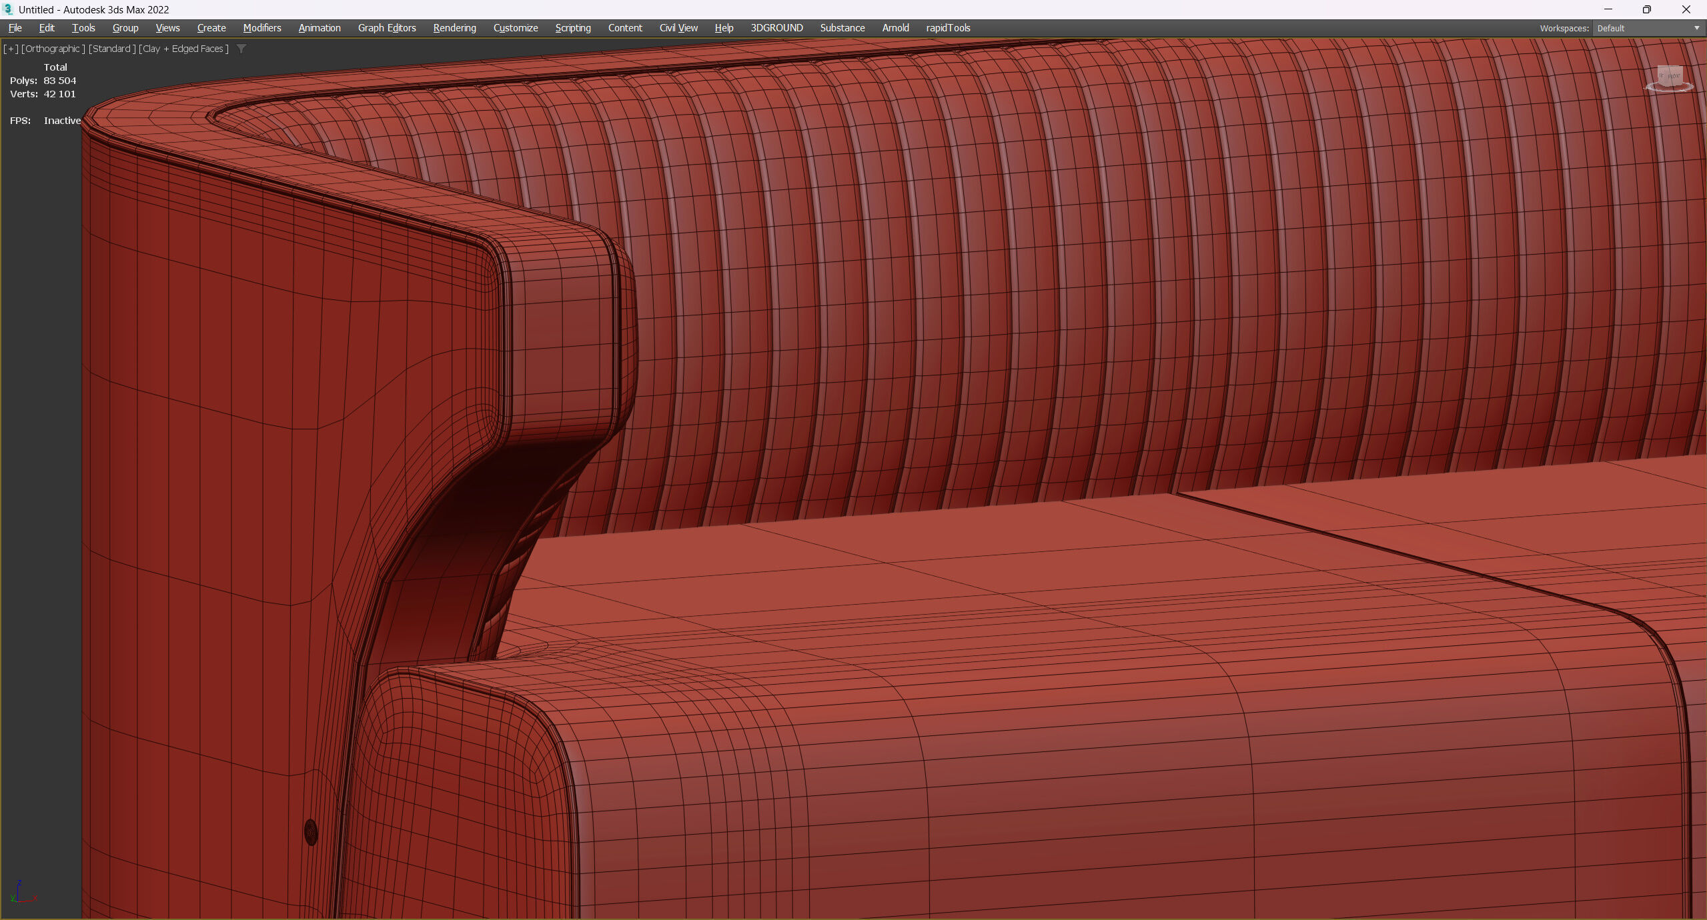Open the Animation menu

click(x=320, y=28)
